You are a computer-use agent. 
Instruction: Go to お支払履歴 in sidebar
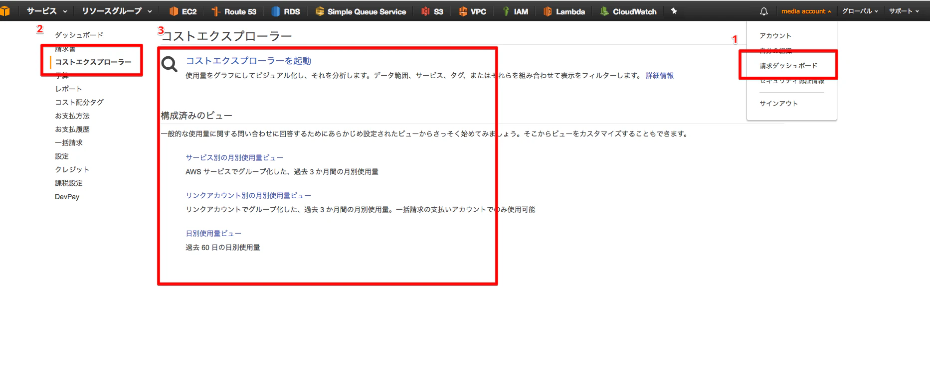[72, 129]
